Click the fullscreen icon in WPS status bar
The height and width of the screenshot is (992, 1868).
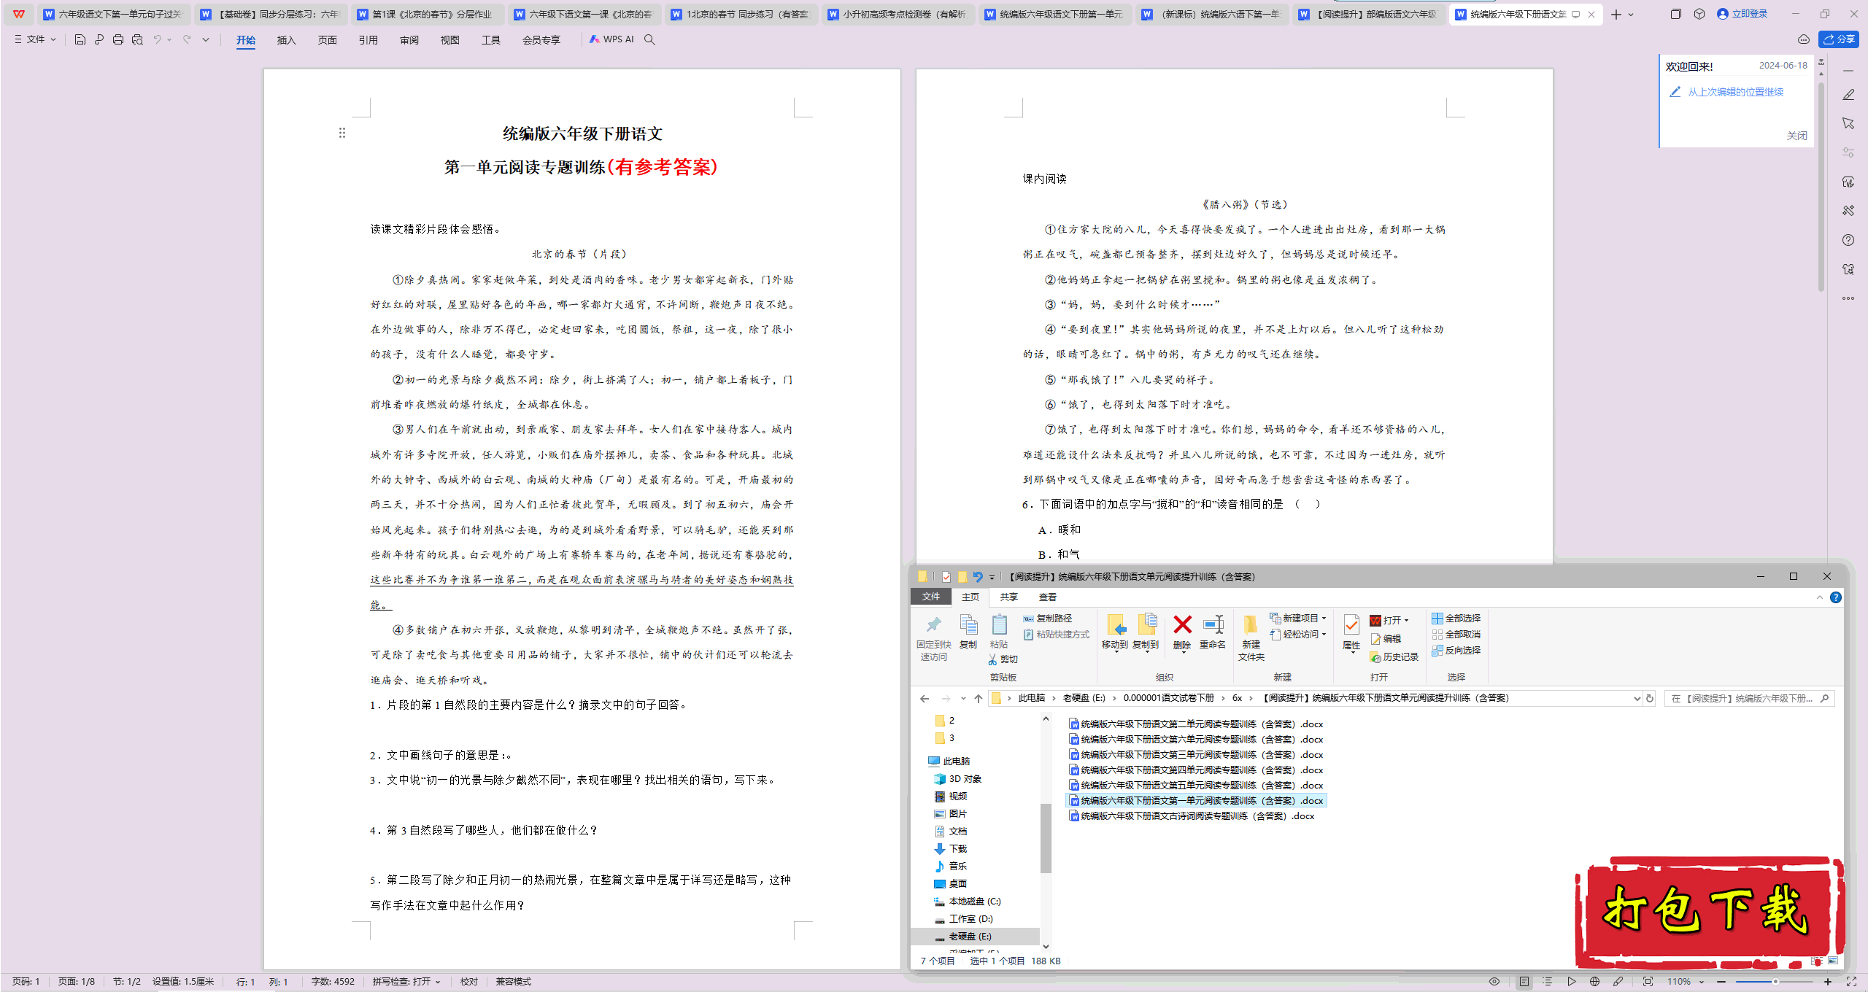[x=1851, y=982]
